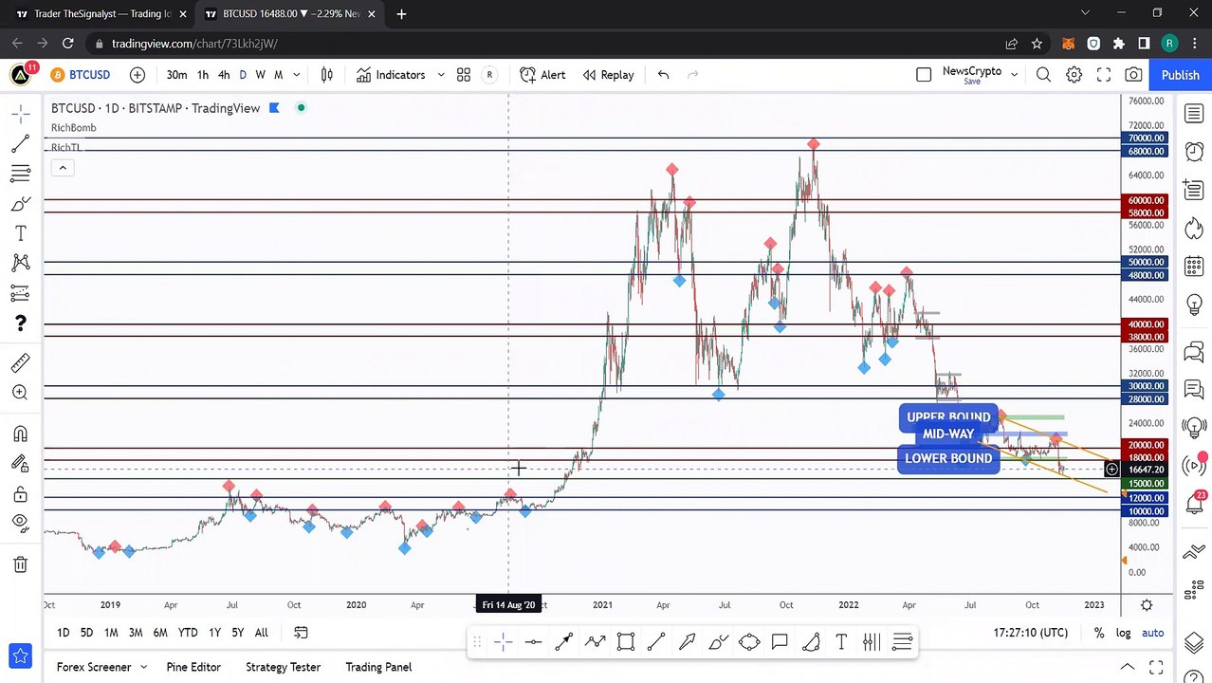The width and height of the screenshot is (1212, 683).
Task: Expand the timeframe interval dropdown
Action: (x=297, y=75)
